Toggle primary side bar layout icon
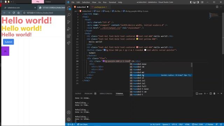The image size is (224, 126). [191, 2]
